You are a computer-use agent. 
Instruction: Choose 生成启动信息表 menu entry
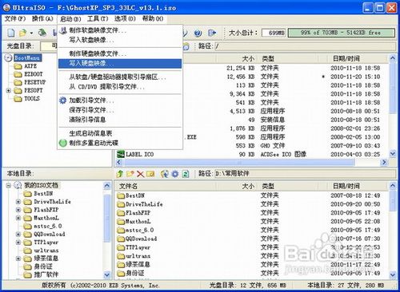[x=120, y=133]
